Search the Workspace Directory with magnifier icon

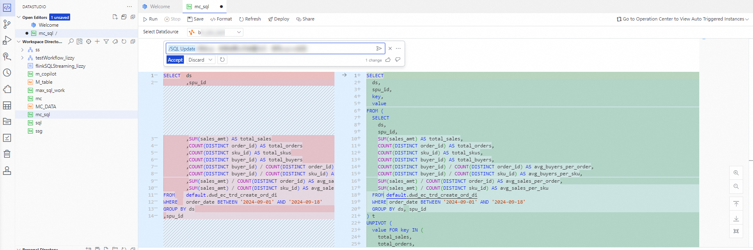71,41
